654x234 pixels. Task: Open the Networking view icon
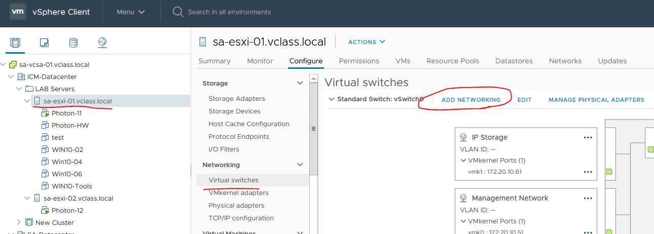pos(102,43)
